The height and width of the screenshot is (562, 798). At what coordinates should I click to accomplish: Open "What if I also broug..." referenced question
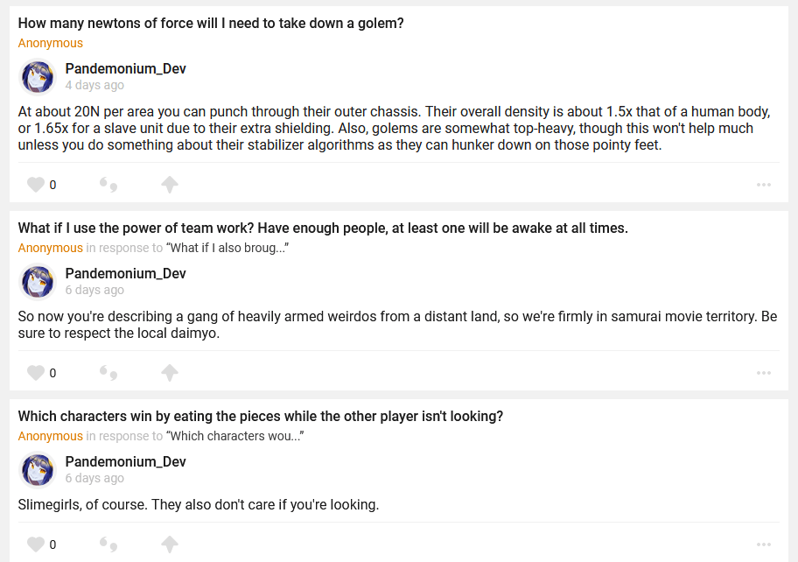pyautogui.click(x=227, y=248)
